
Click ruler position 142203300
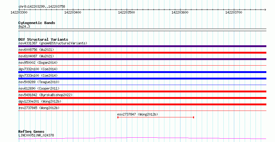[19, 12]
